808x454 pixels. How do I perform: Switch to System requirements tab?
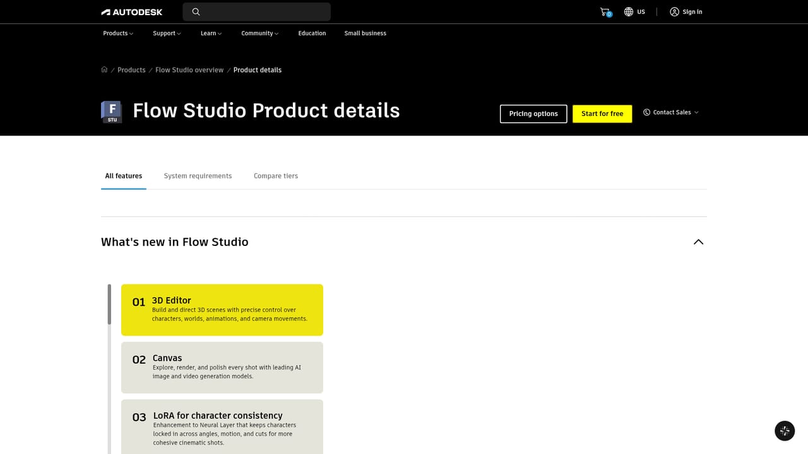pos(198,176)
